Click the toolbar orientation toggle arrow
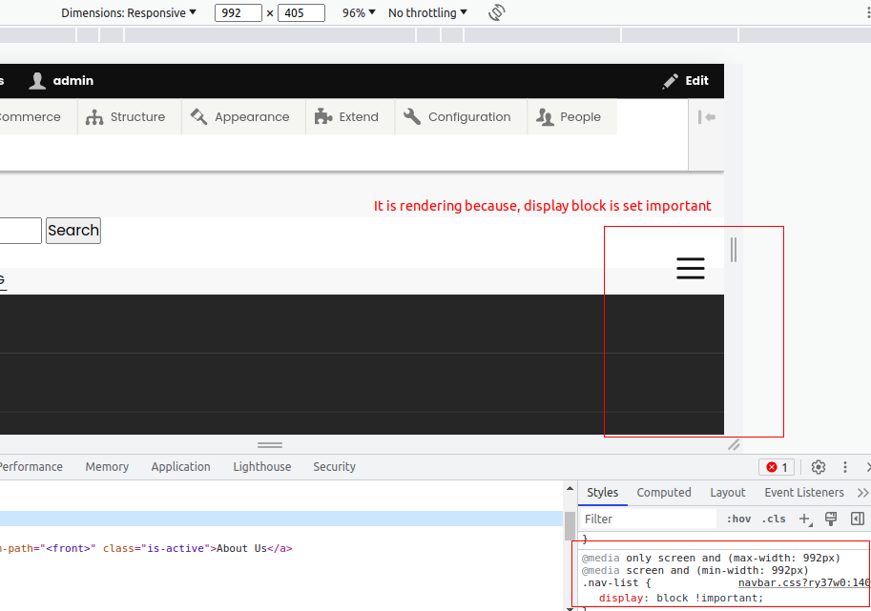This screenshot has height=611, width=871. point(707,117)
